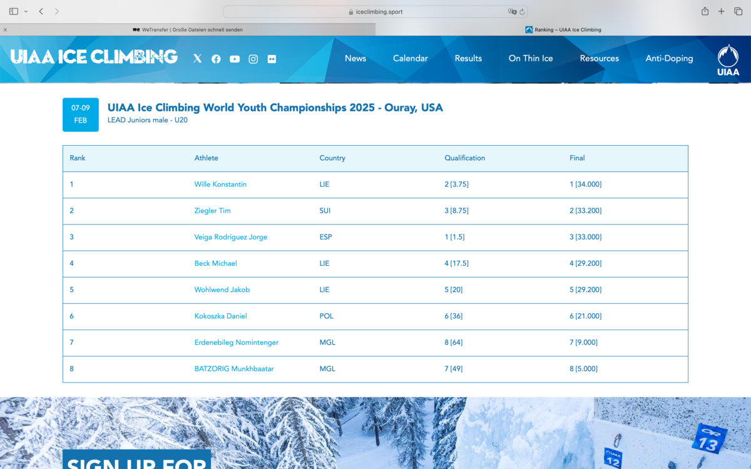751x469 pixels.
Task: Open a new tab with plus icon
Action: [x=722, y=11]
